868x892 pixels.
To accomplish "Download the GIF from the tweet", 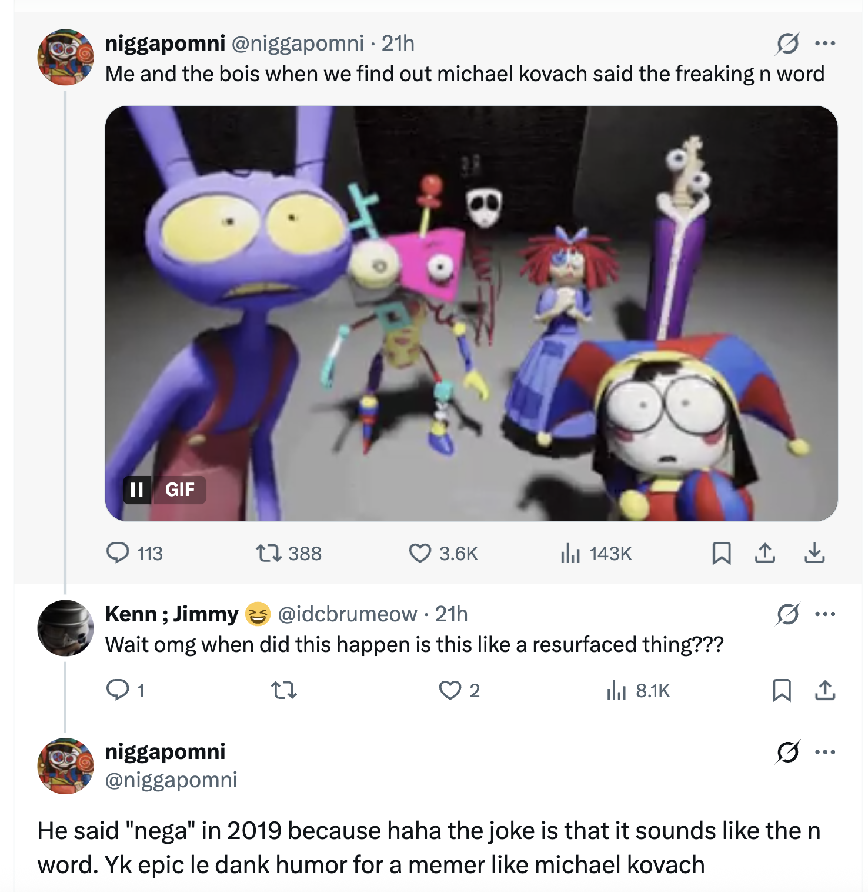I will pyautogui.click(x=814, y=553).
